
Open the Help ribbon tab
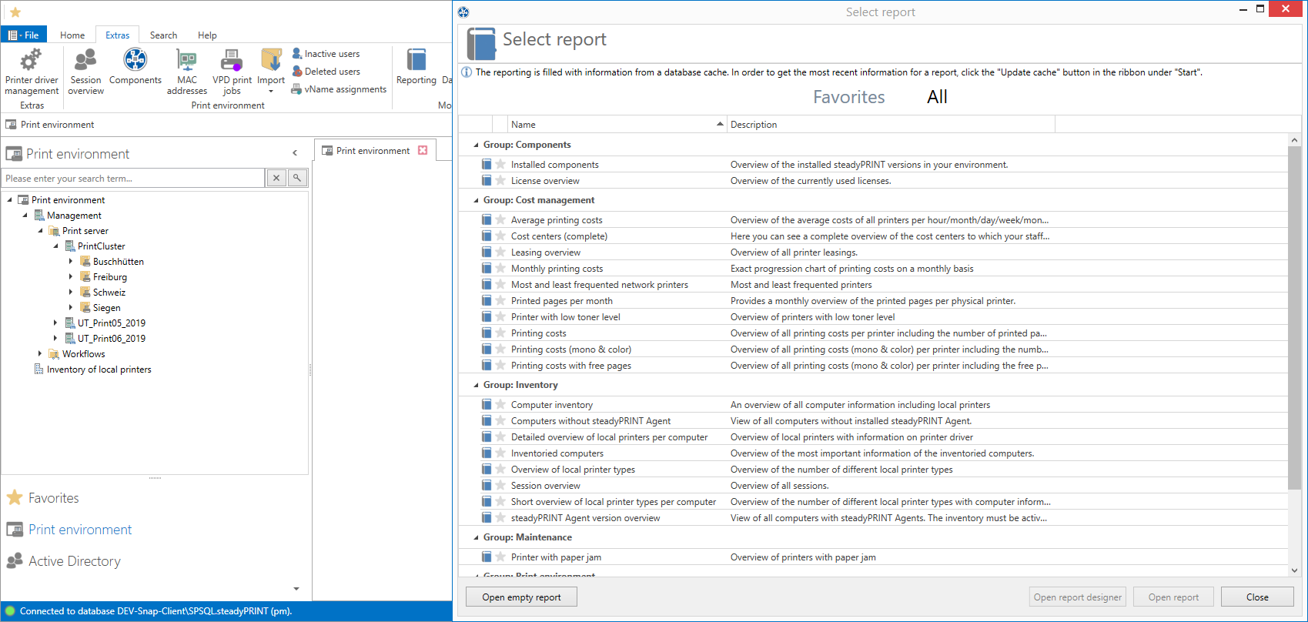click(x=207, y=35)
